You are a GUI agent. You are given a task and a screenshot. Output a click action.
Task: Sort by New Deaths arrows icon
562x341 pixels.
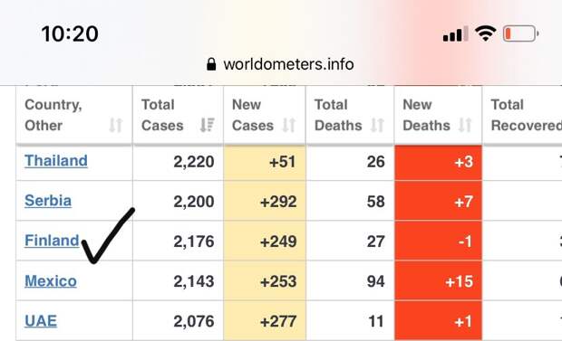[465, 125]
